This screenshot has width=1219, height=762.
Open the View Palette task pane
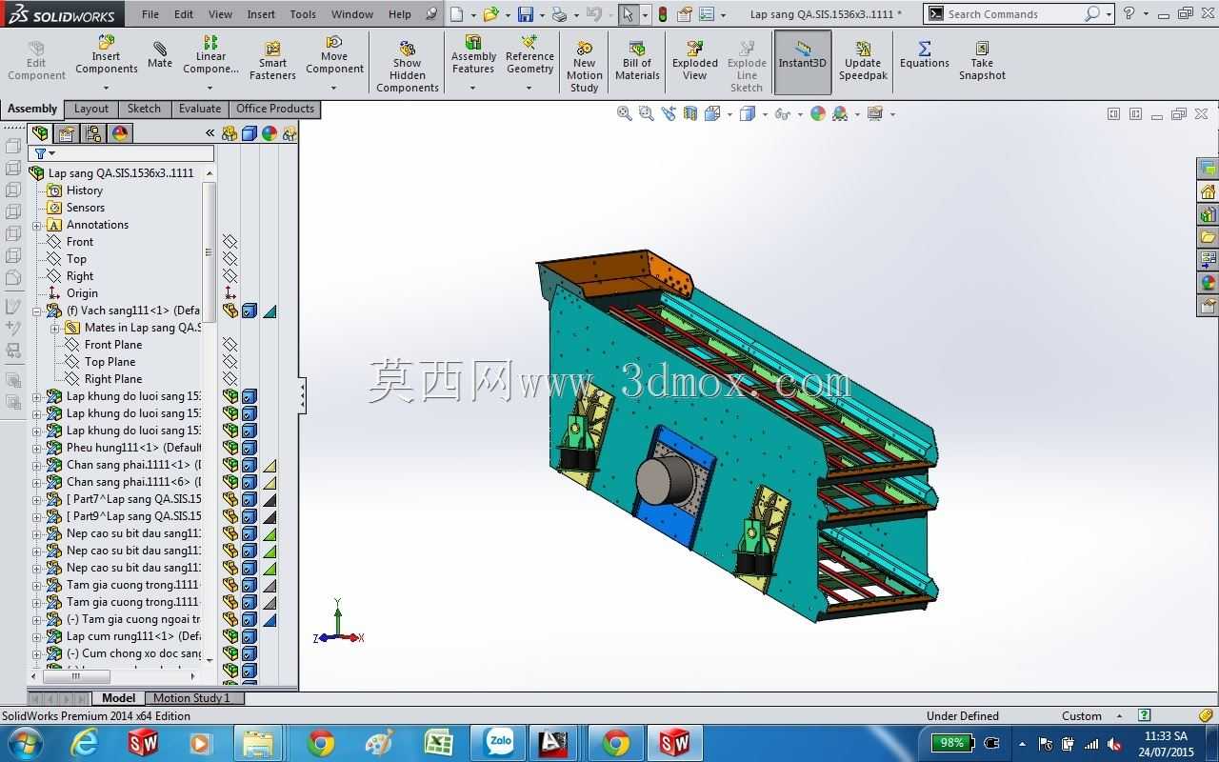point(1209,260)
